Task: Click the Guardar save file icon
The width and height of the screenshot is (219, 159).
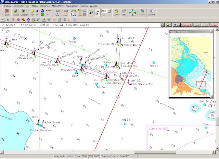Action: tap(23, 11)
